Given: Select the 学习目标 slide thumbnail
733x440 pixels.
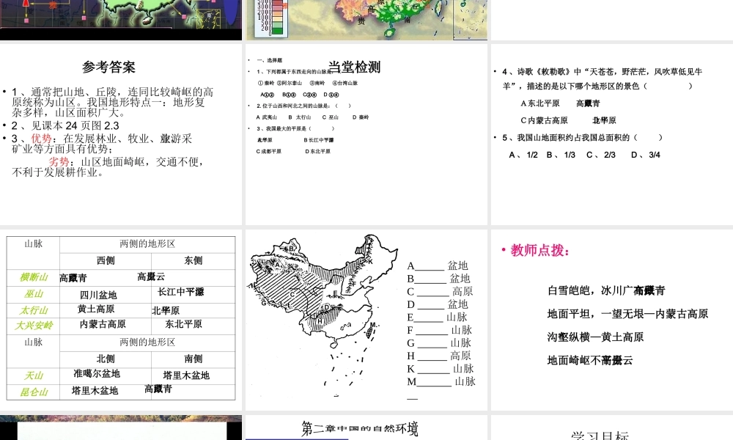Looking at the screenshot, I should pyautogui.click(x=612, y=428).
